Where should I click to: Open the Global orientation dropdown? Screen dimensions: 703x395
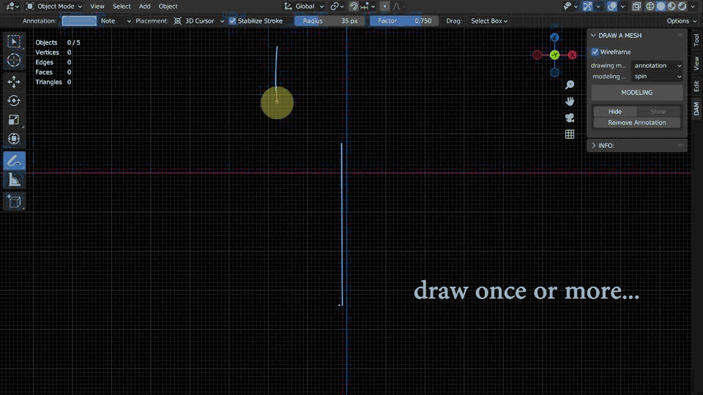303,7
